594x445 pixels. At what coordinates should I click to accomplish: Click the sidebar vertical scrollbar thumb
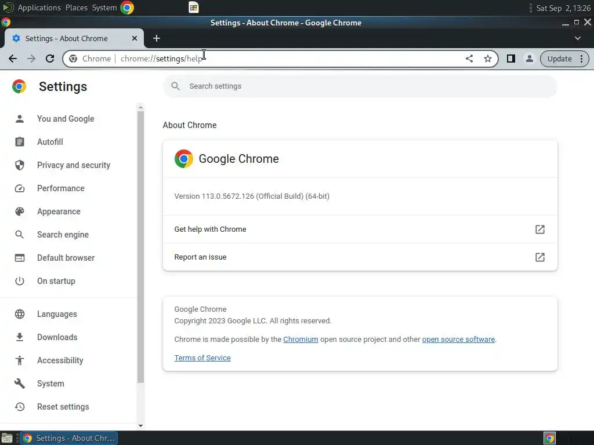[x=140, y=247]
